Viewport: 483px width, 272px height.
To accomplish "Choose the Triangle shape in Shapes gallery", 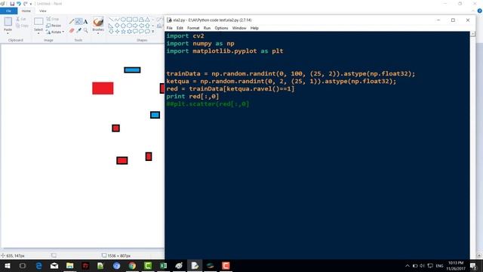I will tap(147, 20).
